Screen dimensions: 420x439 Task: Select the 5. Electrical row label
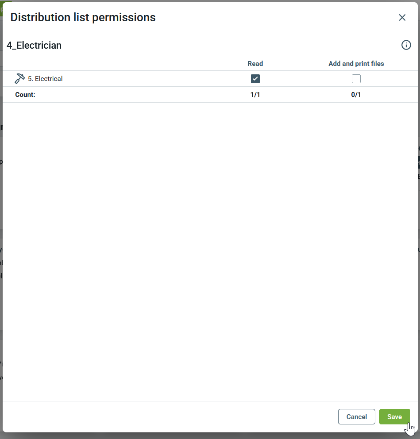pyautogui.click(x=45, y=79)
